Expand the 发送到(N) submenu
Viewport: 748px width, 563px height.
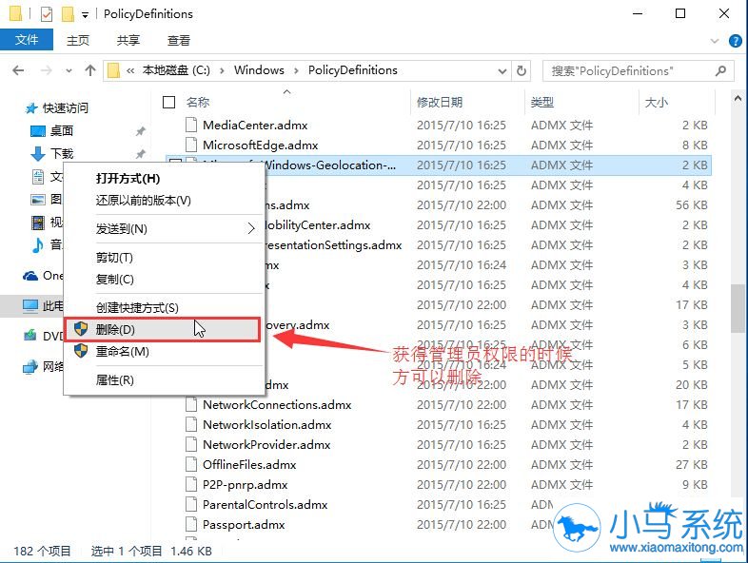(164, 229)
